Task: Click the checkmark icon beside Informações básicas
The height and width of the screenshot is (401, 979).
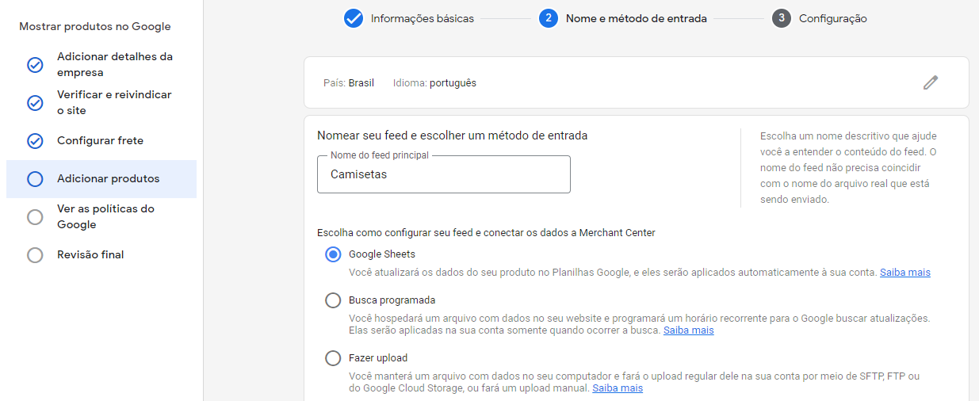Action: (354, 18)
